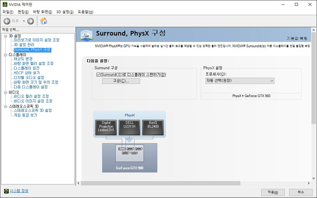Open the 3D 설정(3) menu
The image size is (317, 198).
click(65, 12)
